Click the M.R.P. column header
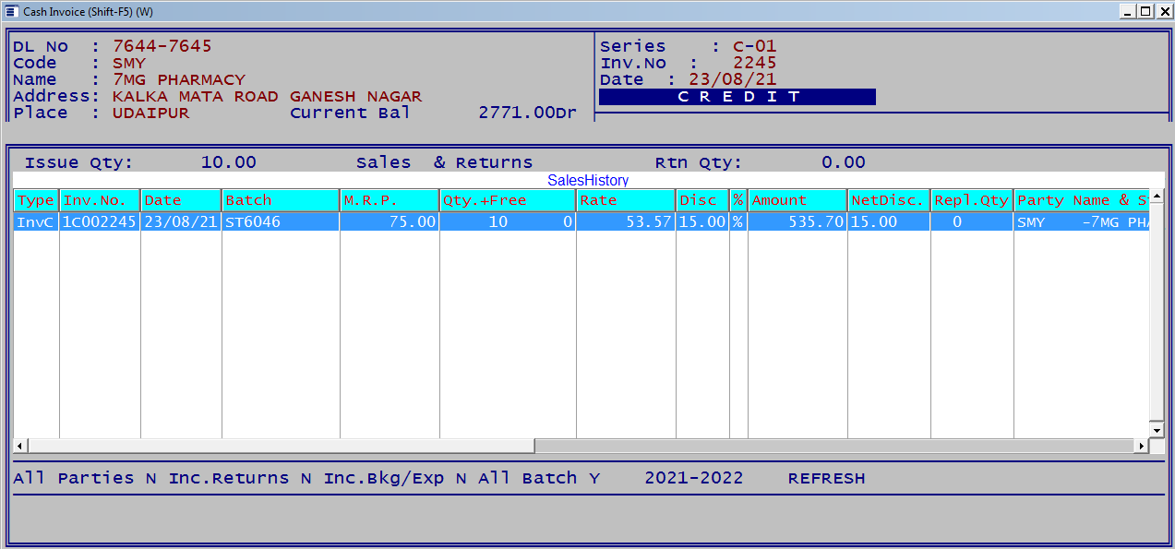This screenshot has height=549, width=1175. pyautogui.click(x=390, y=200)
